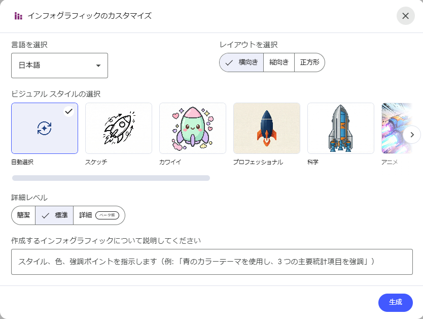Image resolution: width=423 pixels, height=319 pixels.
Task: Choose the カワイイ rocket style
Action: pyautogui.click(x=193, y=128)
